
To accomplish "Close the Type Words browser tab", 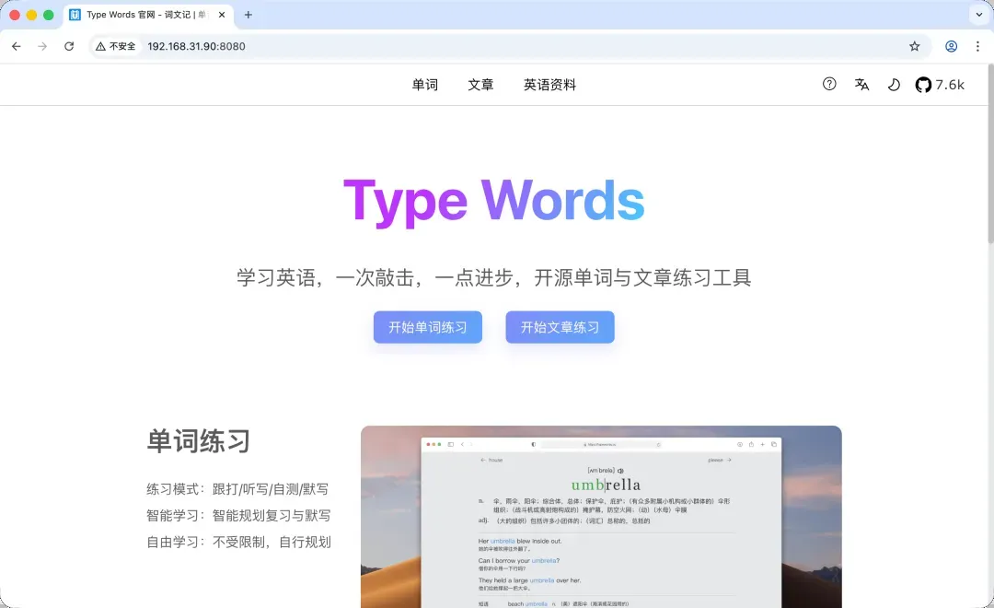I will 222,15.
